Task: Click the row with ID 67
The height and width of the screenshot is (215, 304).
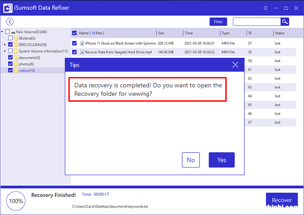Action: point(270,122)
